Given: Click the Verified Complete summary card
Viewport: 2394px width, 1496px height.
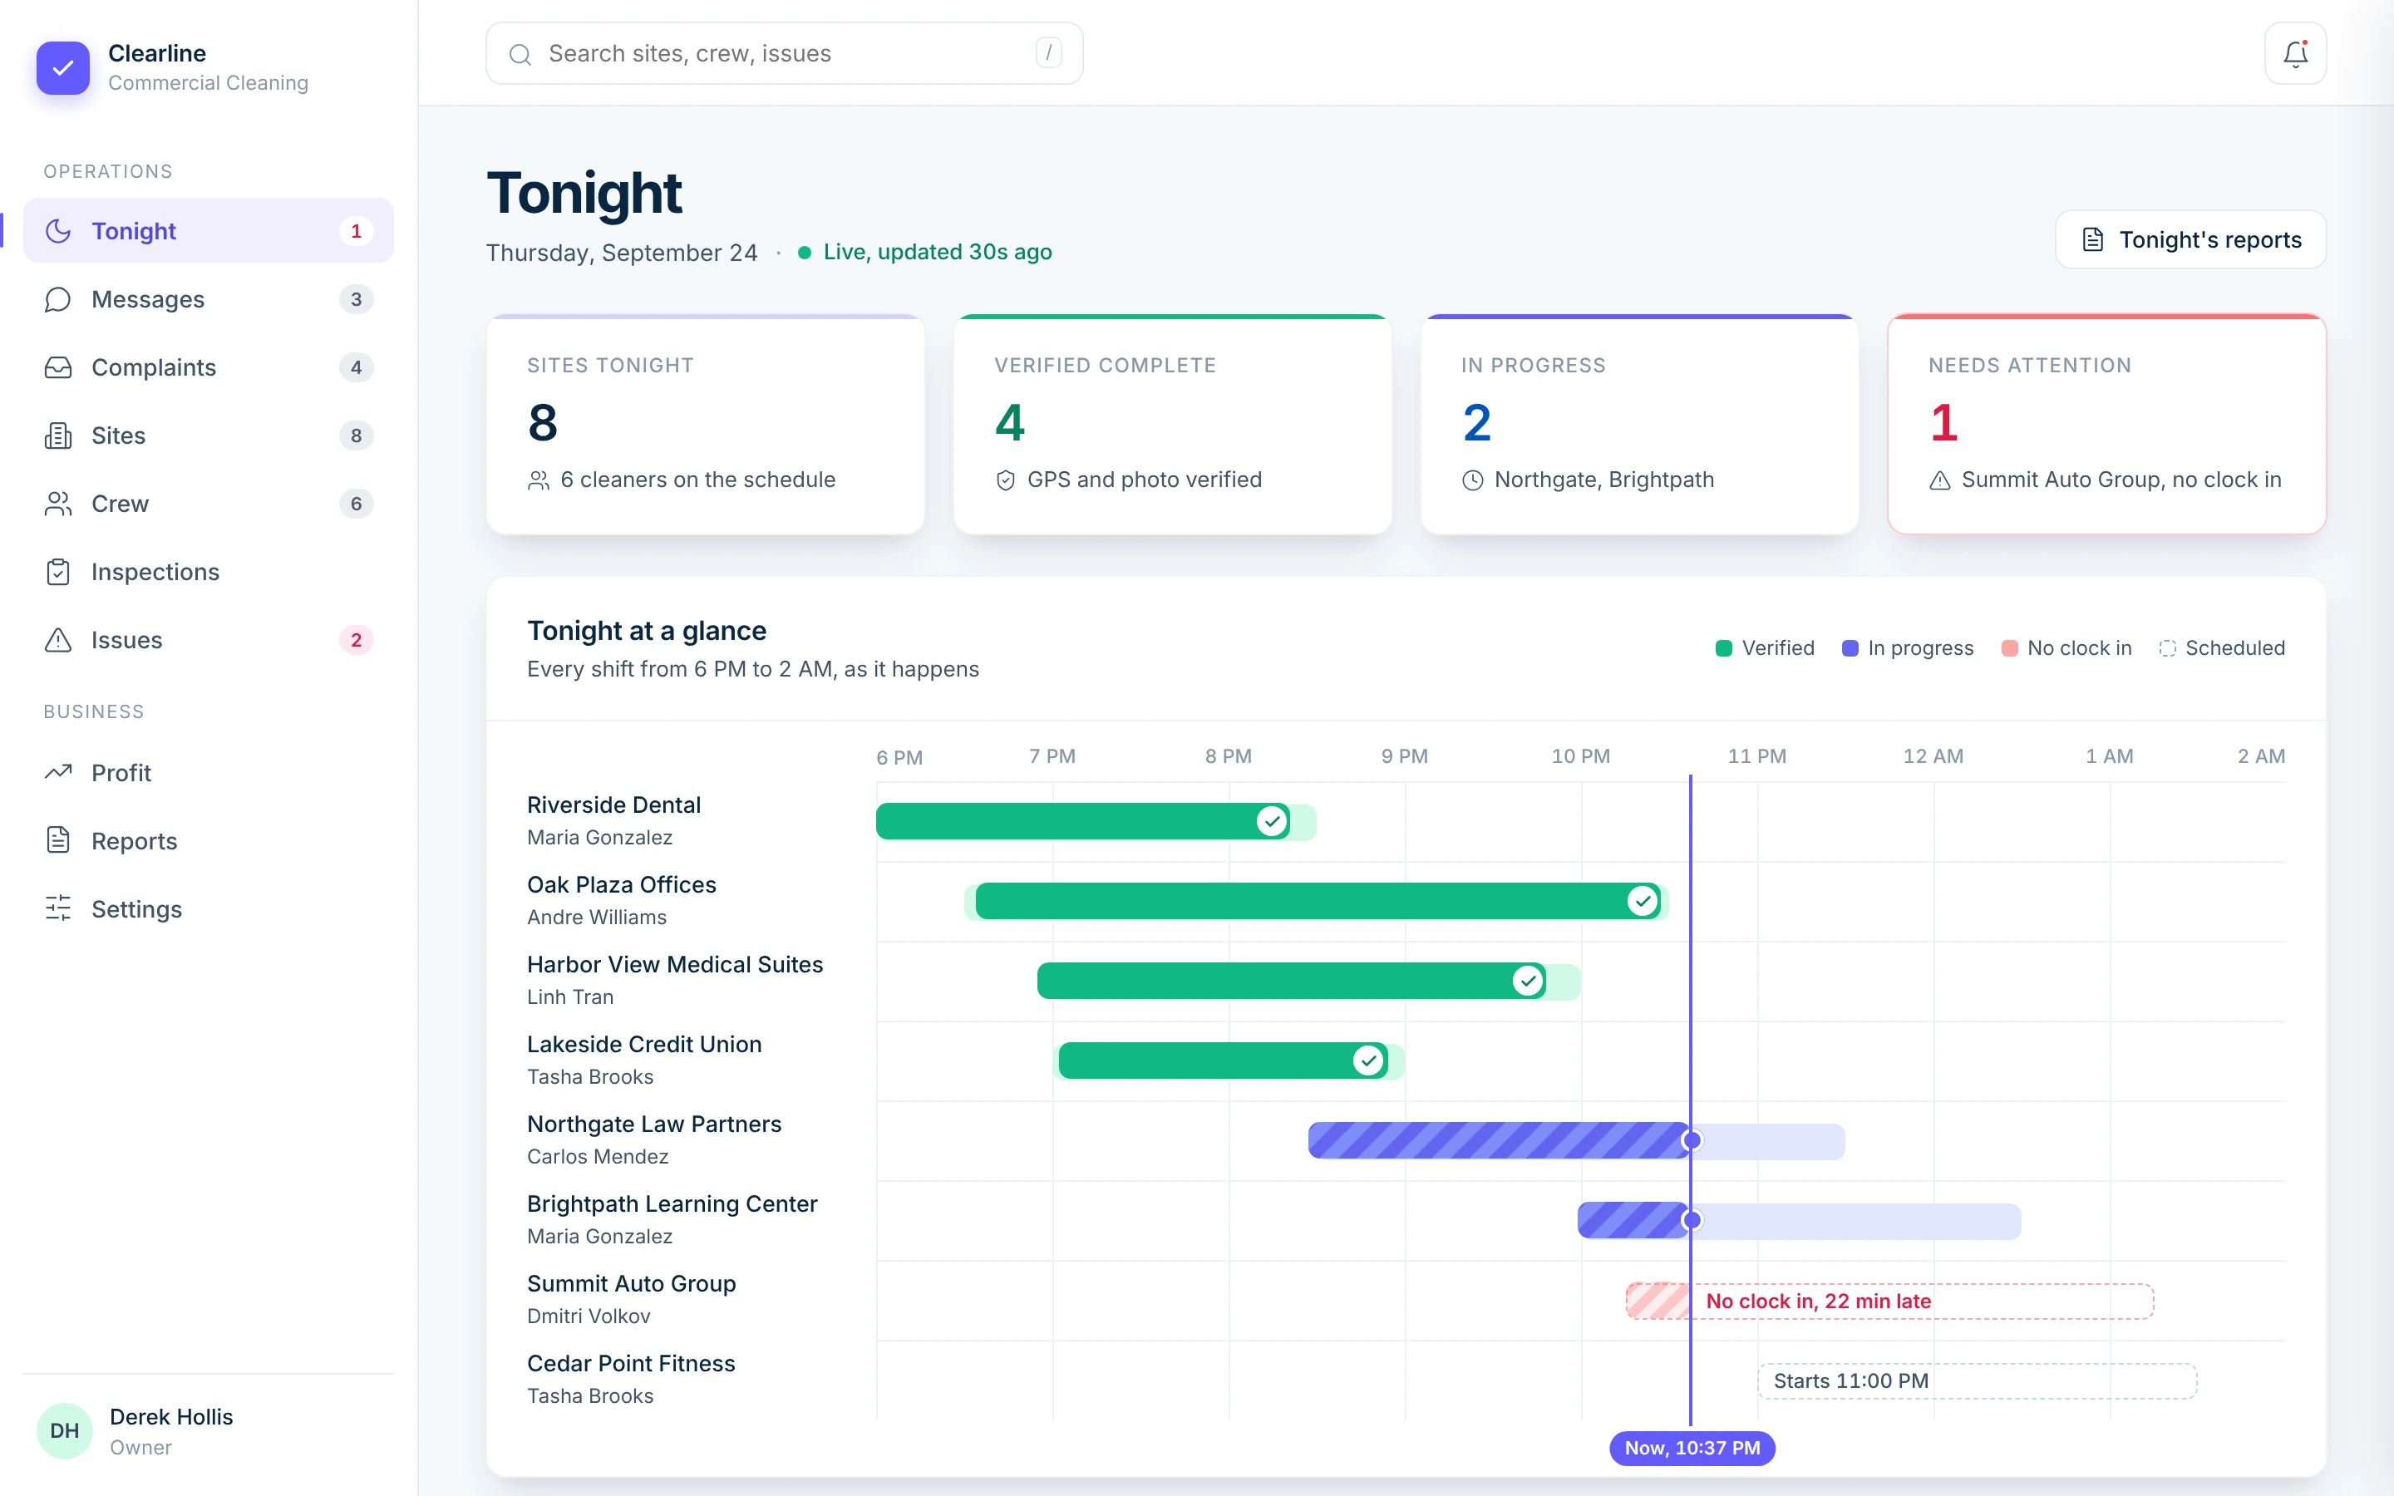Looking at the screenshot, I should tap(1172, 425).
